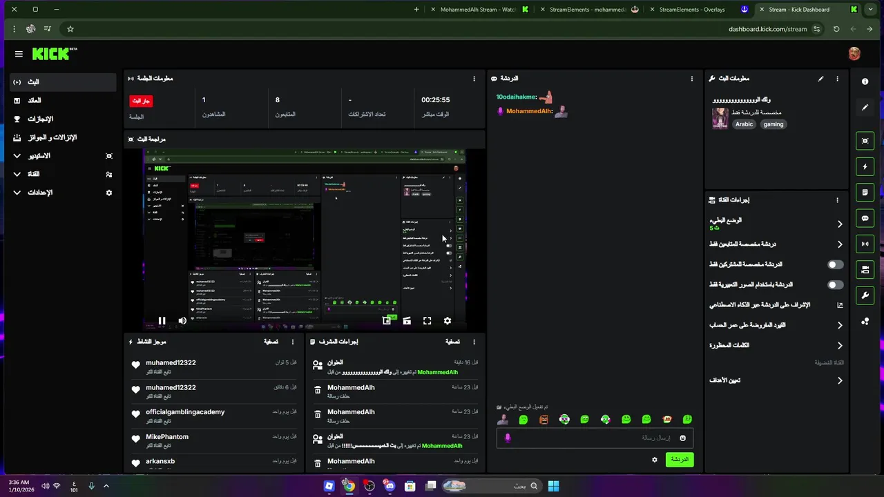
Task: Edit stream info with panel pencil icon
Action: pyautogui.click(x=820, y=79)
